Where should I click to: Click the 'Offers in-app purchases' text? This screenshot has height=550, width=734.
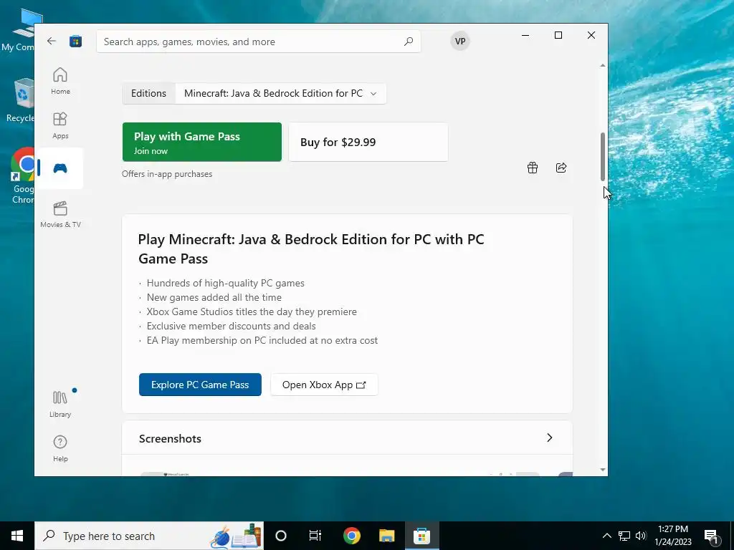point(167,174)
